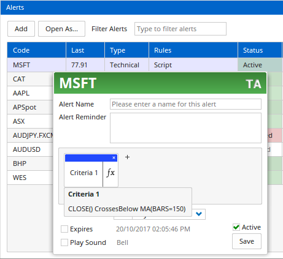The height and width of the screenshot is (259, 283).
Task: Save the MSFT alert
Action: (x=247, y=241)
